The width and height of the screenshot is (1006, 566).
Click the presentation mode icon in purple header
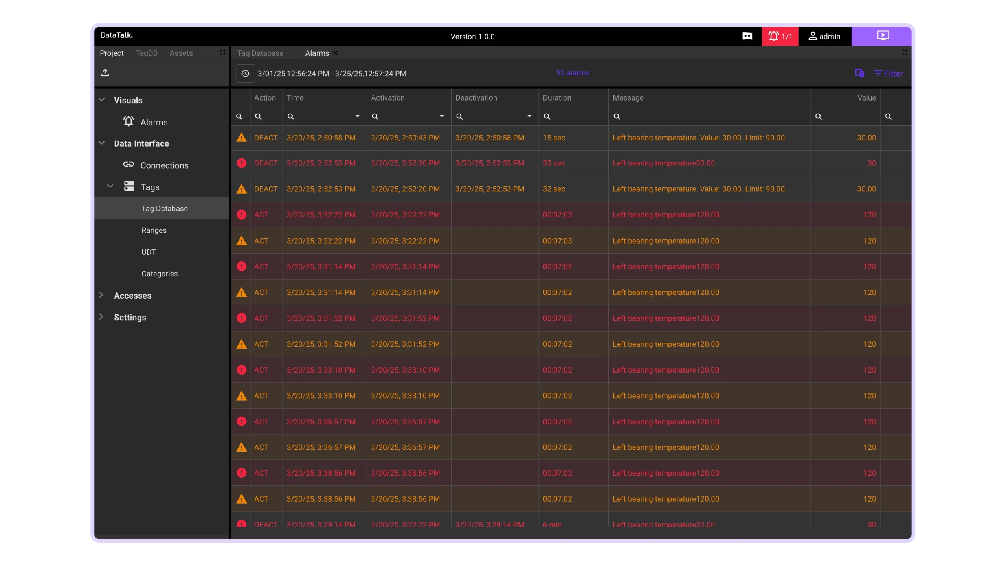(883, 36)
